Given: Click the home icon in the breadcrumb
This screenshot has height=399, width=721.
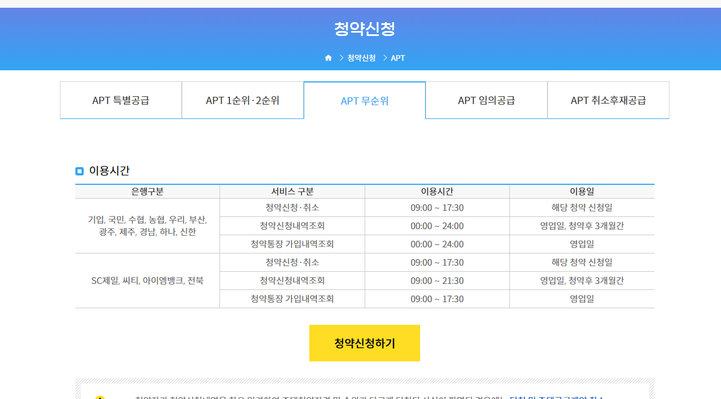Looking at the screenshot, I should point(328,57).
